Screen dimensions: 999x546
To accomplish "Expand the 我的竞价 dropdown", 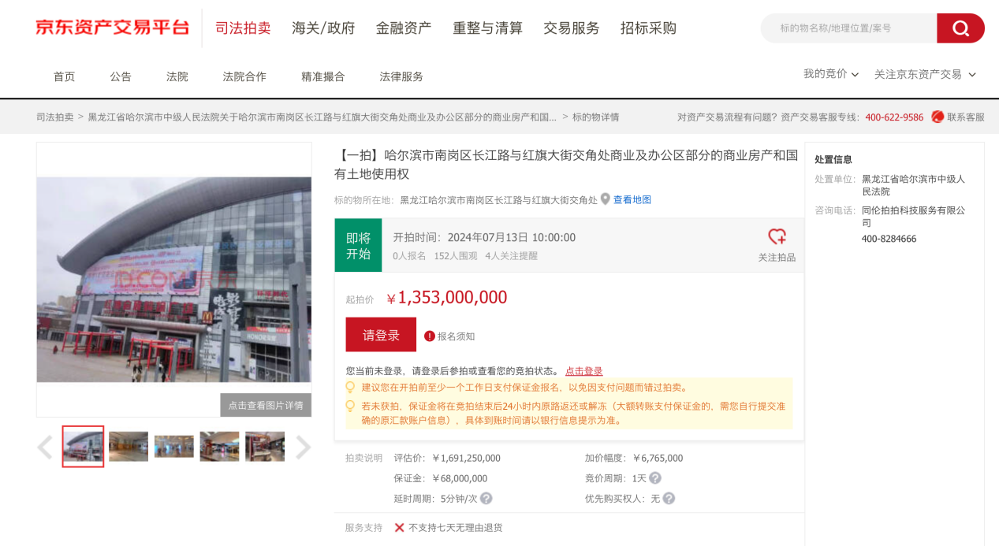I will pyautogui.click(x=831, y=74).
